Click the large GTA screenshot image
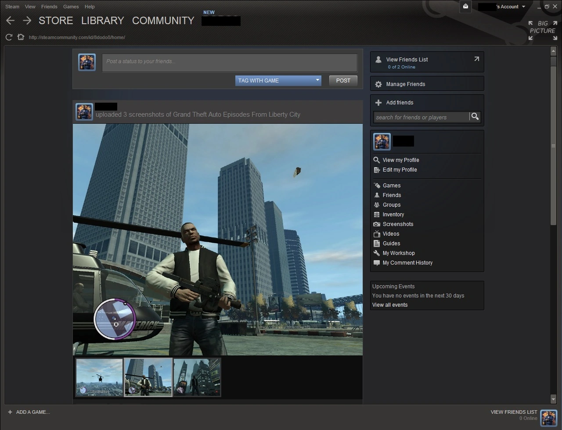 coord(218,240)
